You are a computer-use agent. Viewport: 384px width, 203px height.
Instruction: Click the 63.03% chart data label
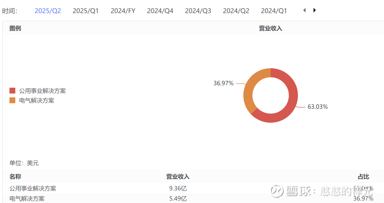point(318,107)
